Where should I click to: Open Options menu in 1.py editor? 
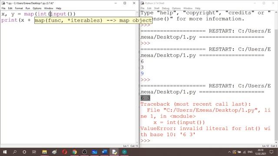[x=37, y=8]
